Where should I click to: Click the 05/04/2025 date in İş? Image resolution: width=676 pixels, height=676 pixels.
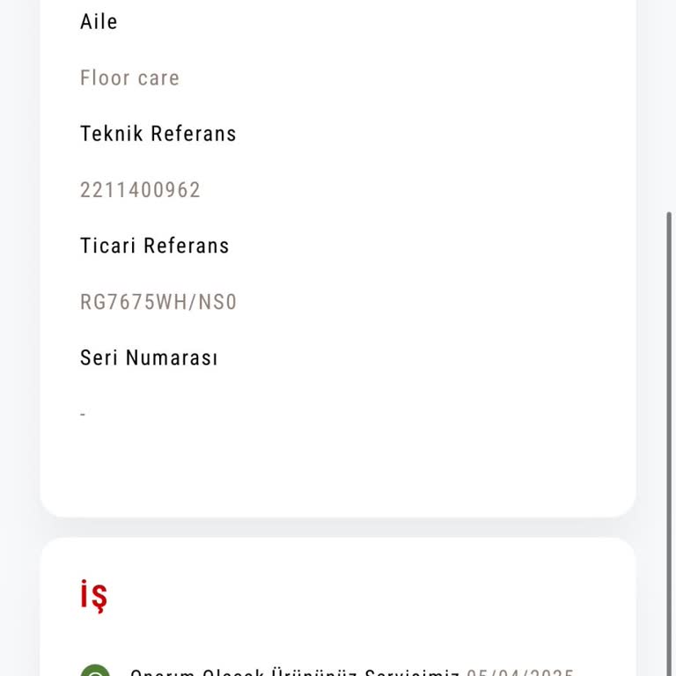click(x=519, y=672)
